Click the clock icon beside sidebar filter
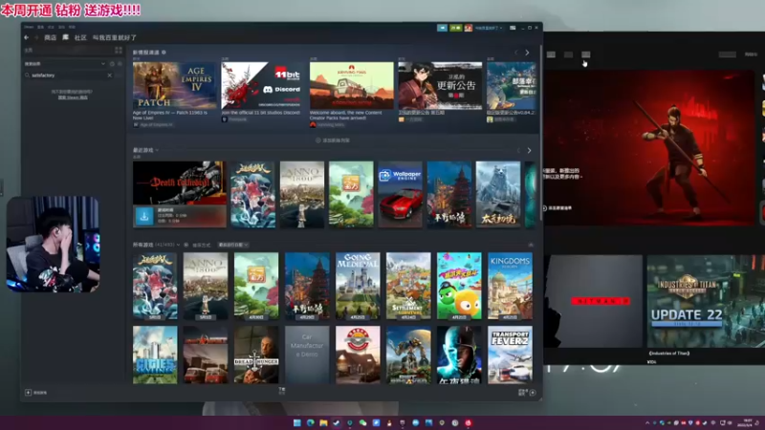765x430 pixels. point(112,64)
